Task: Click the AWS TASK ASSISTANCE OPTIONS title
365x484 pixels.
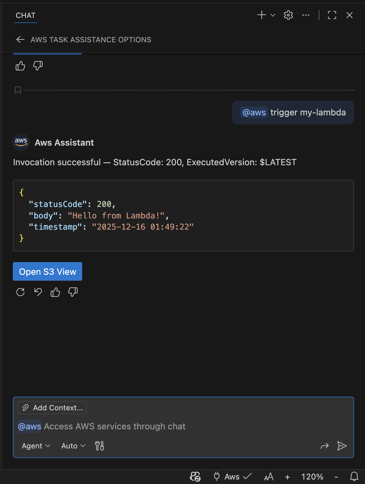Action: (91, 40)
